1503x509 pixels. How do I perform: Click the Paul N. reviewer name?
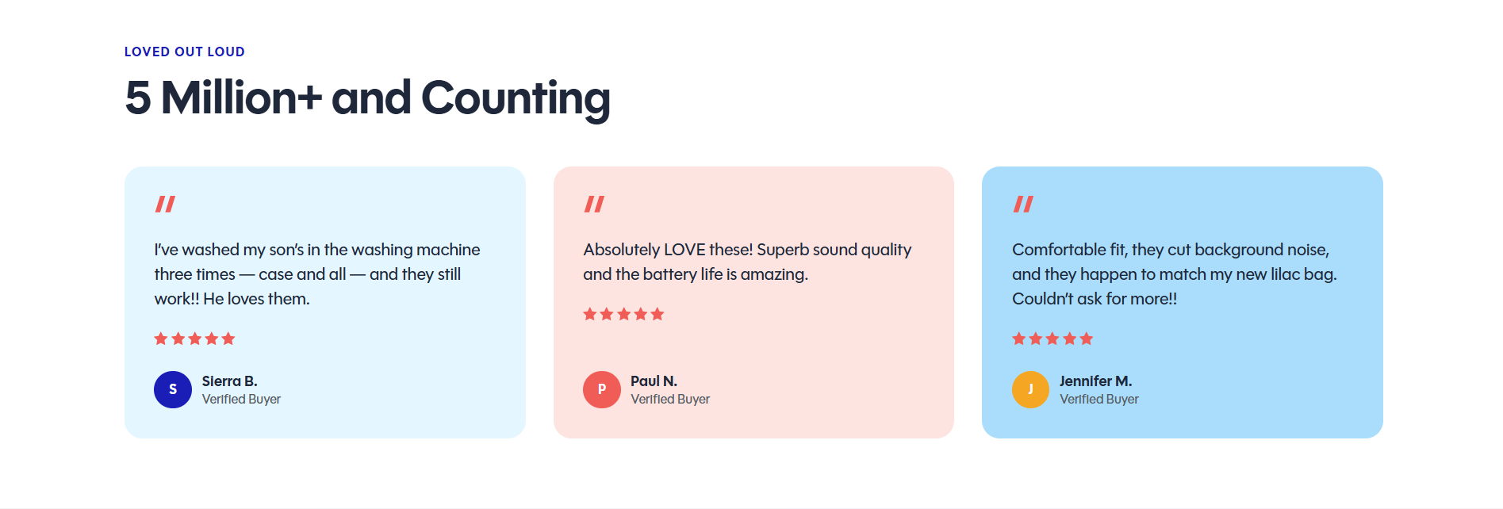tap(654, 381)
